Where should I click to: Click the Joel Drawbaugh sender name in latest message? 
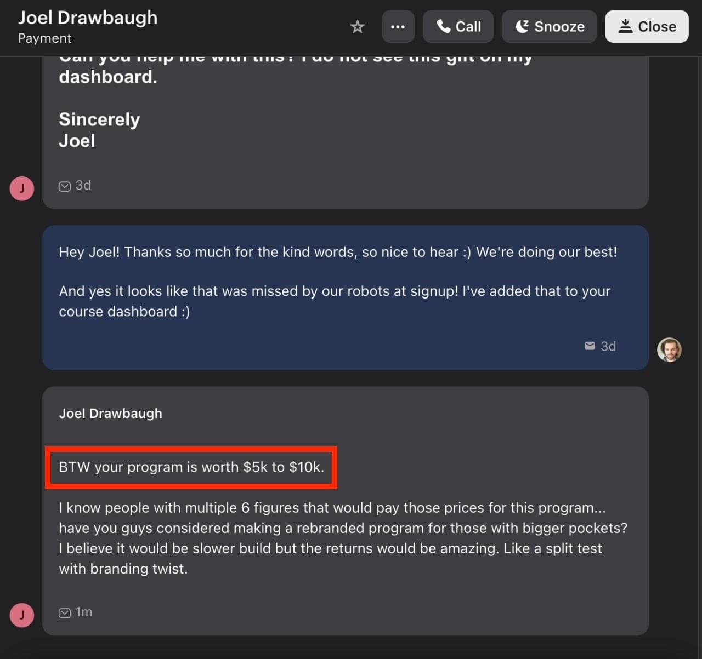(x=110, y=414)
